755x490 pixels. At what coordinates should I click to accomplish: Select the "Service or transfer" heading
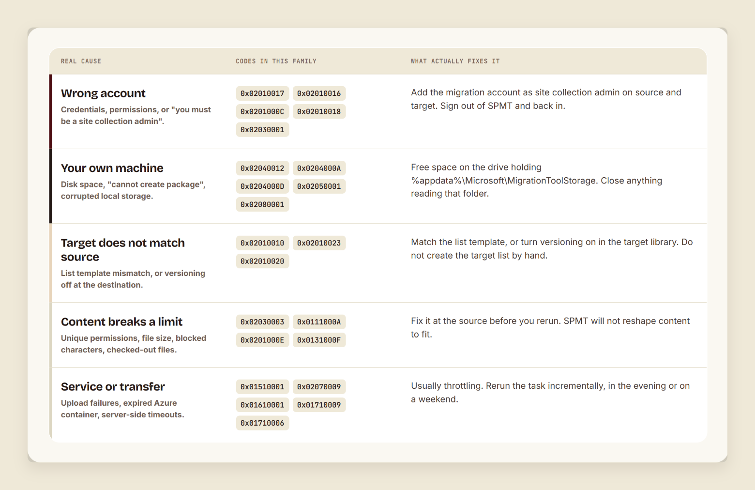pos(113,387)
